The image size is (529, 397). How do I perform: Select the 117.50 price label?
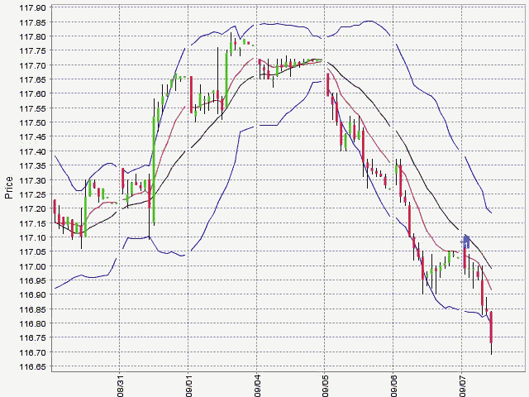pos(33,122)
